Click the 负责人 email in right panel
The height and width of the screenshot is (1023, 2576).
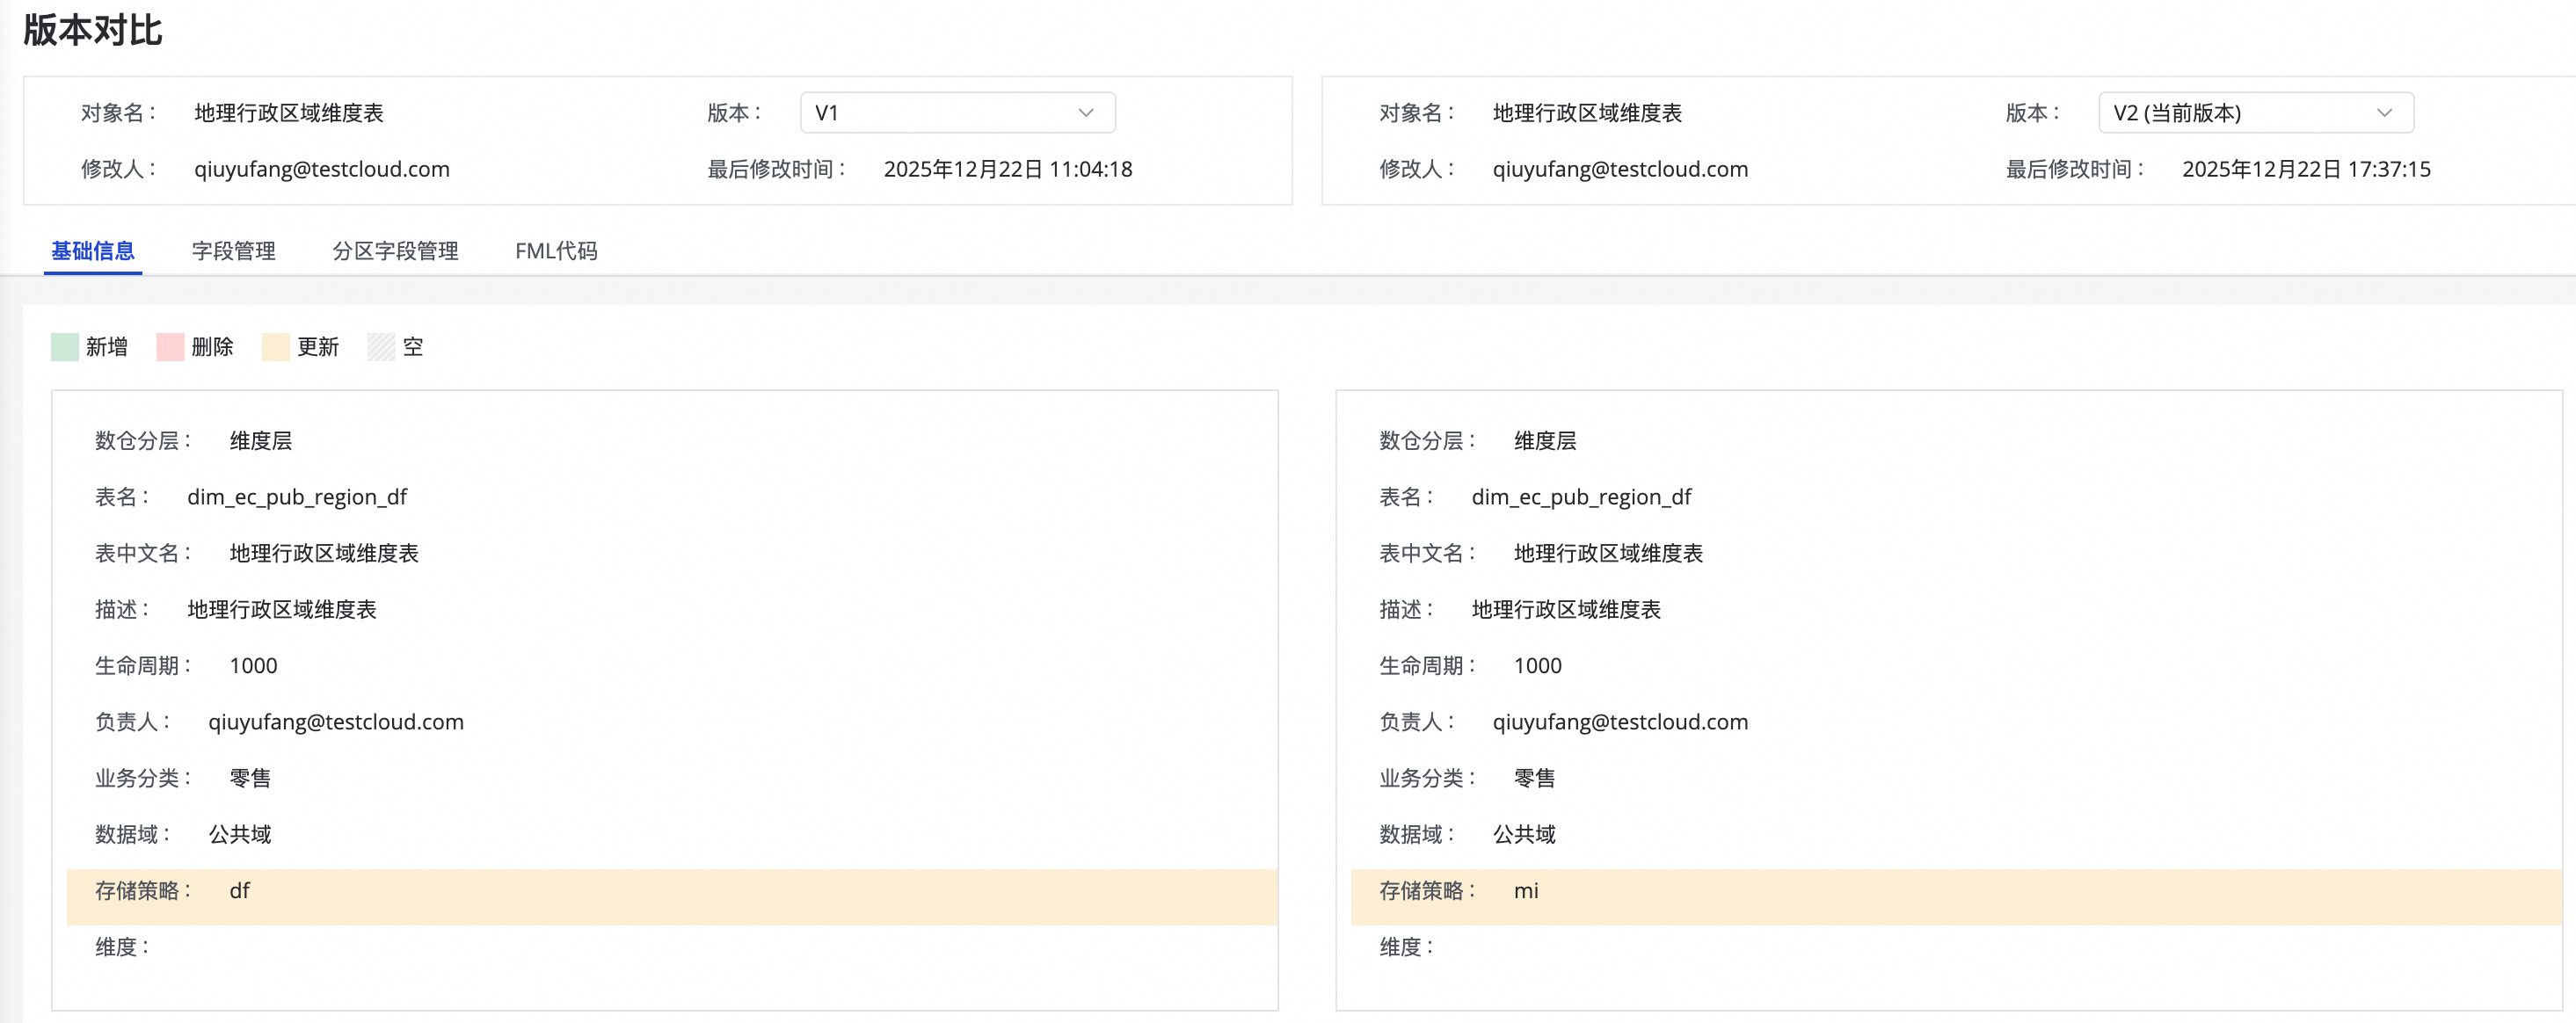click(1620, 722)
